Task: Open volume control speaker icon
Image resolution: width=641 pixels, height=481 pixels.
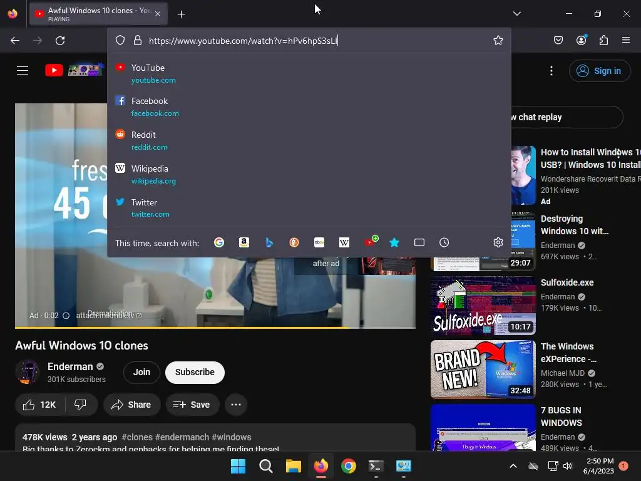Action: (x=567, y=466)
